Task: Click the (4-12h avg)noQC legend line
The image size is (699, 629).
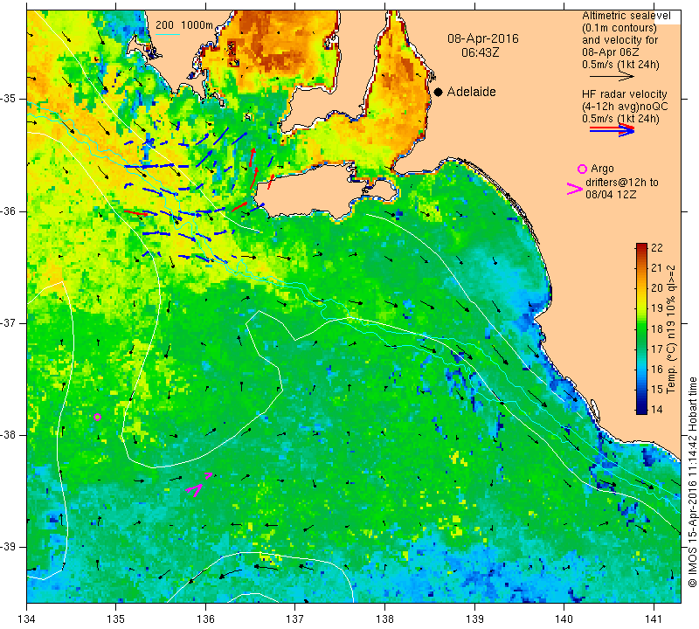Action: [625, 107]
